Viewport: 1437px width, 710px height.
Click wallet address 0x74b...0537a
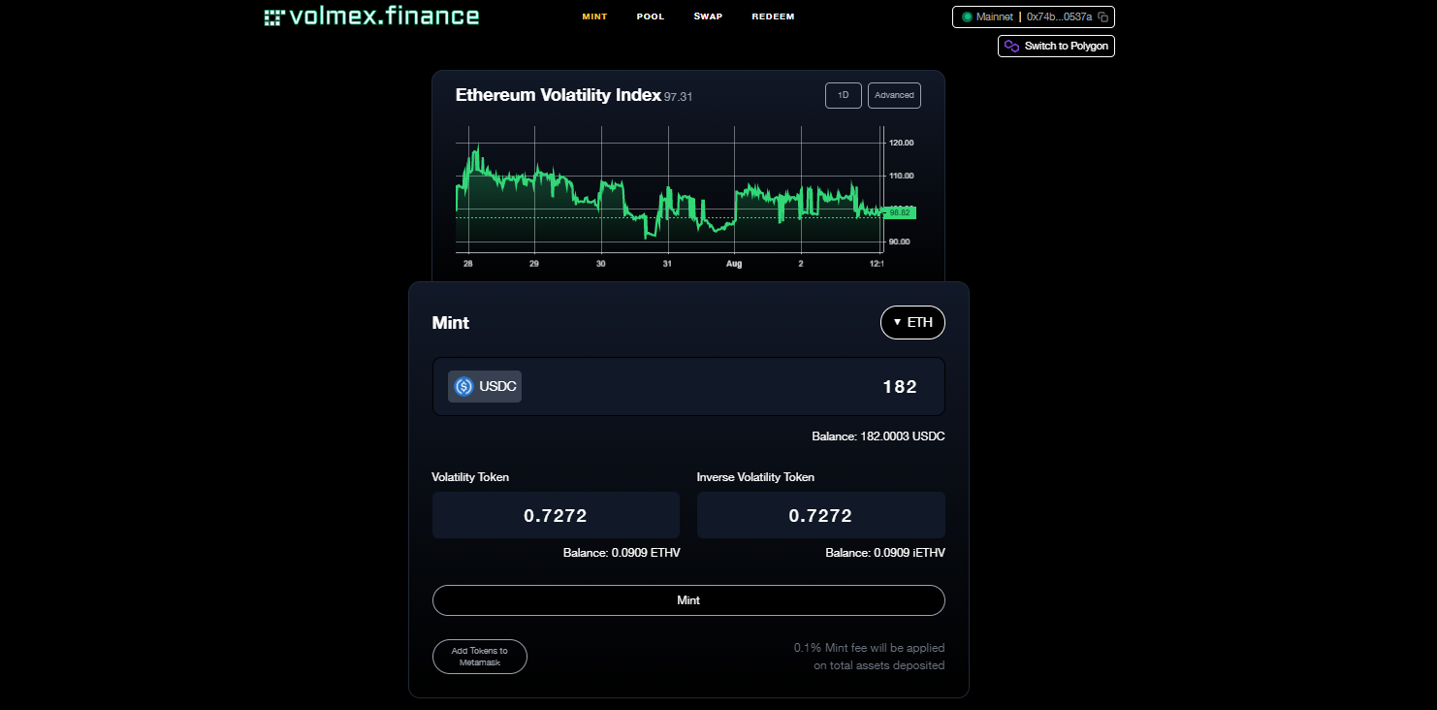(1059, 17)
